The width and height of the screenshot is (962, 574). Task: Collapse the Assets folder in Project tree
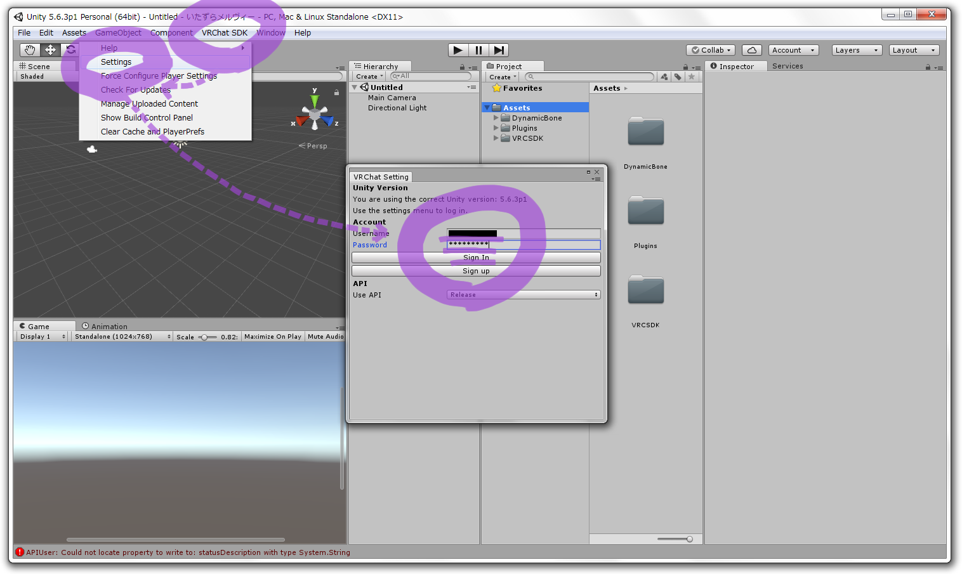487,108
